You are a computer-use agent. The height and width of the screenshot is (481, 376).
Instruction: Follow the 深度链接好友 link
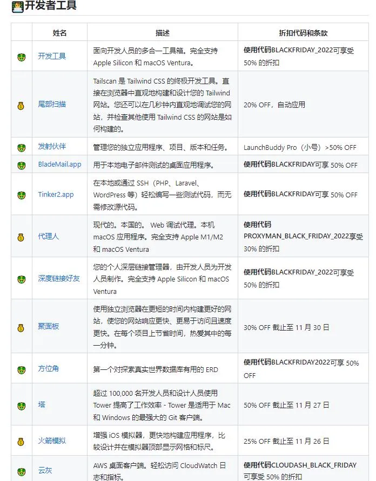59,278
